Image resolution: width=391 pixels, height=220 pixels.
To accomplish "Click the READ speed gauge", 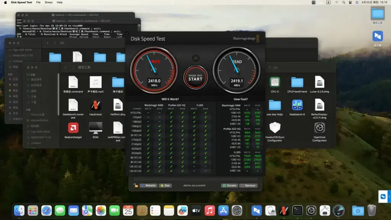I will point(236,70).
